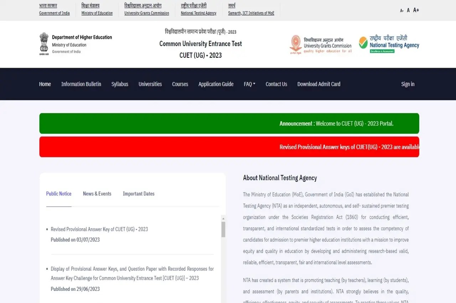The image size is (456, 303).
Task: Click the 'Department of Higher Education' text
Action: point(82,37)
